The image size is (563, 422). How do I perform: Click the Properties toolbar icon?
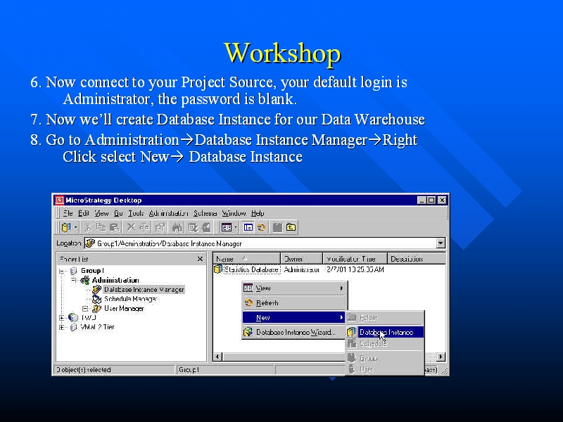[x=160, y=227]
